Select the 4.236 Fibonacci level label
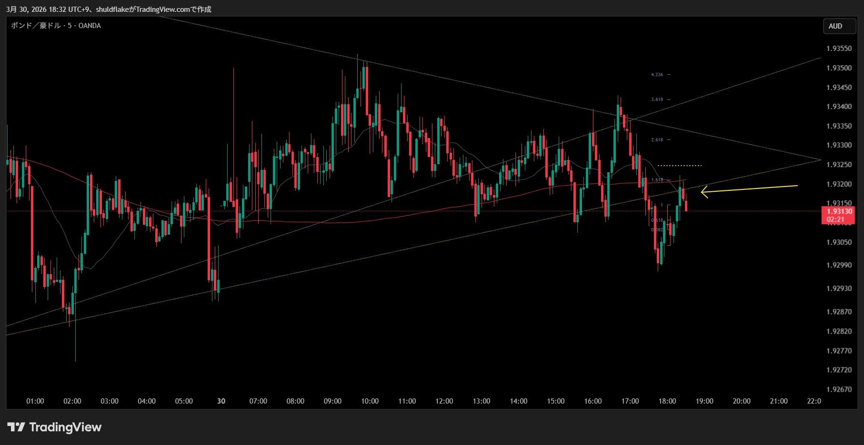The image size is (864, 445). pos(657,75)
